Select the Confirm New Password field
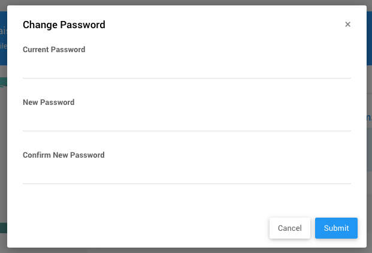 point(186,174)
